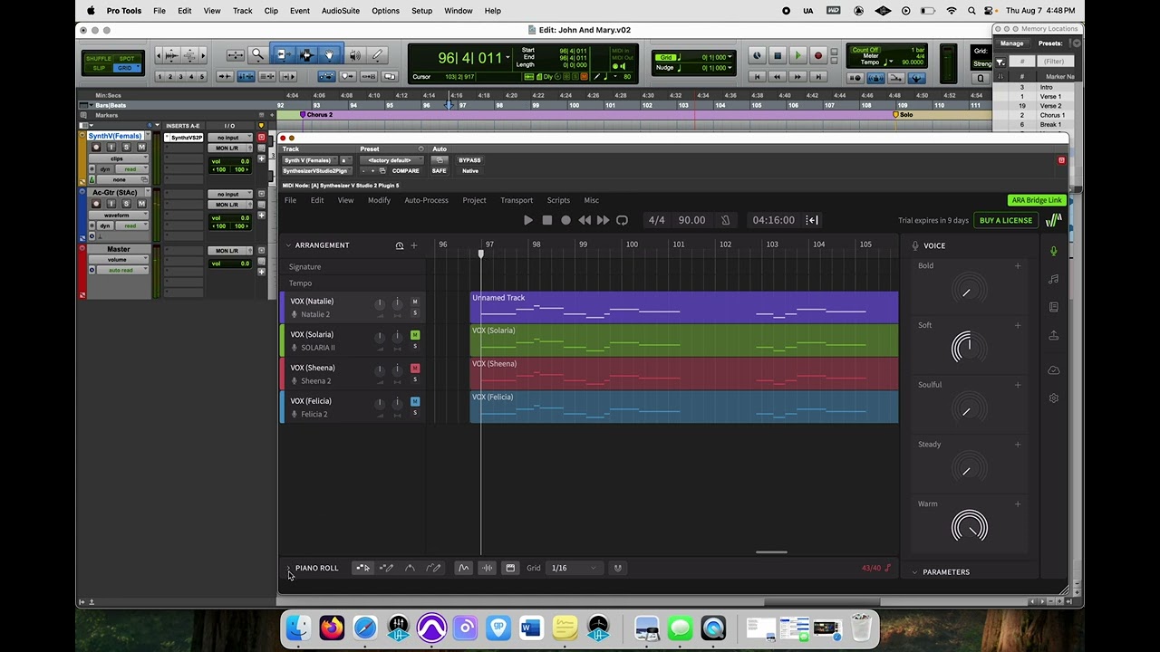Click the Synthesizer V fast-forward button
The height and width of the screenshot is (652, 1160).
click(603, 220)
